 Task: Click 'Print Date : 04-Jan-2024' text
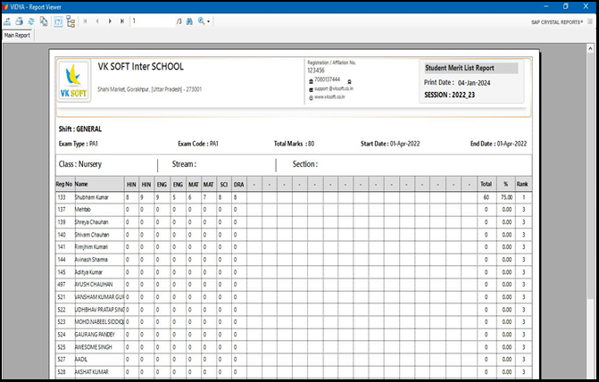pyautogui.click(x=457, y=82)
